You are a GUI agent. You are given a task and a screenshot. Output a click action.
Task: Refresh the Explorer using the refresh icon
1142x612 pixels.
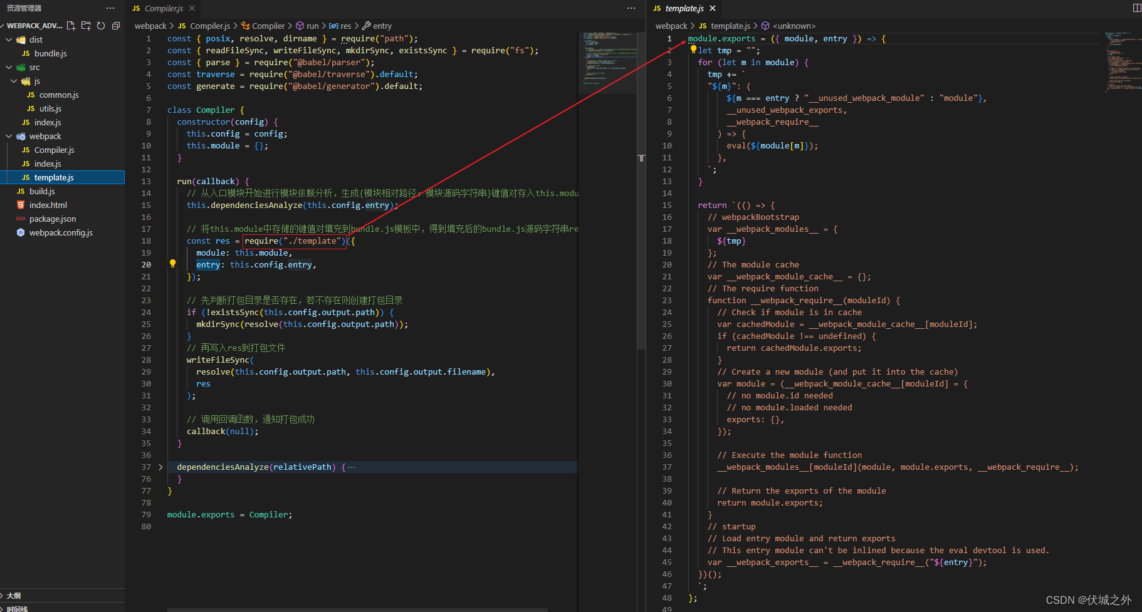[101, 26]
